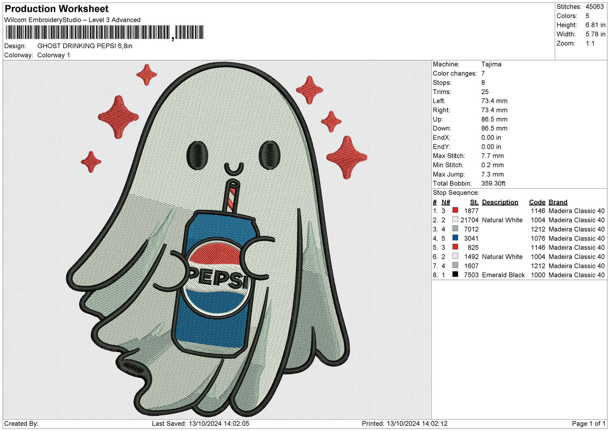Click the white swatch in stop row 6
The image size is (610, 431).
(455, 256)
